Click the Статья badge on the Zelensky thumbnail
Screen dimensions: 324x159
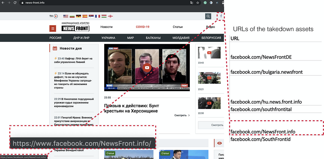(165, 153)
